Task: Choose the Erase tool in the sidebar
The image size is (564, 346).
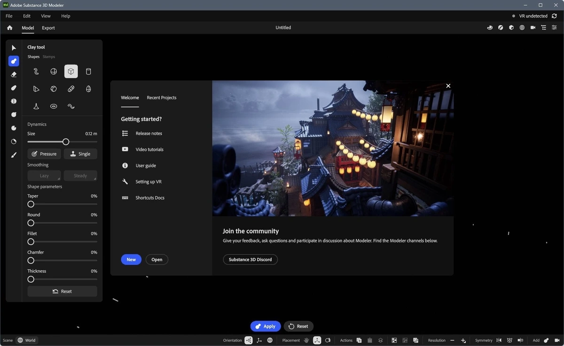Action: 14,74
